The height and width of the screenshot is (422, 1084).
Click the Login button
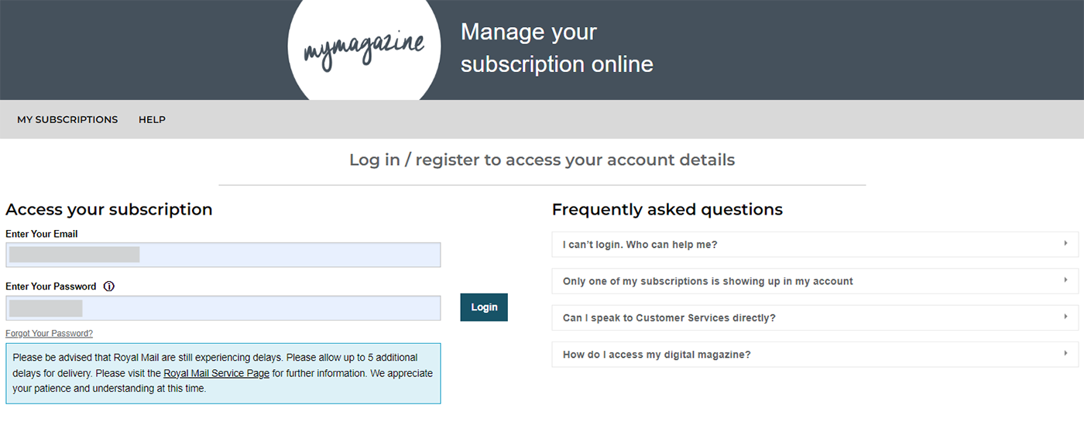click(x=484, y=307)
